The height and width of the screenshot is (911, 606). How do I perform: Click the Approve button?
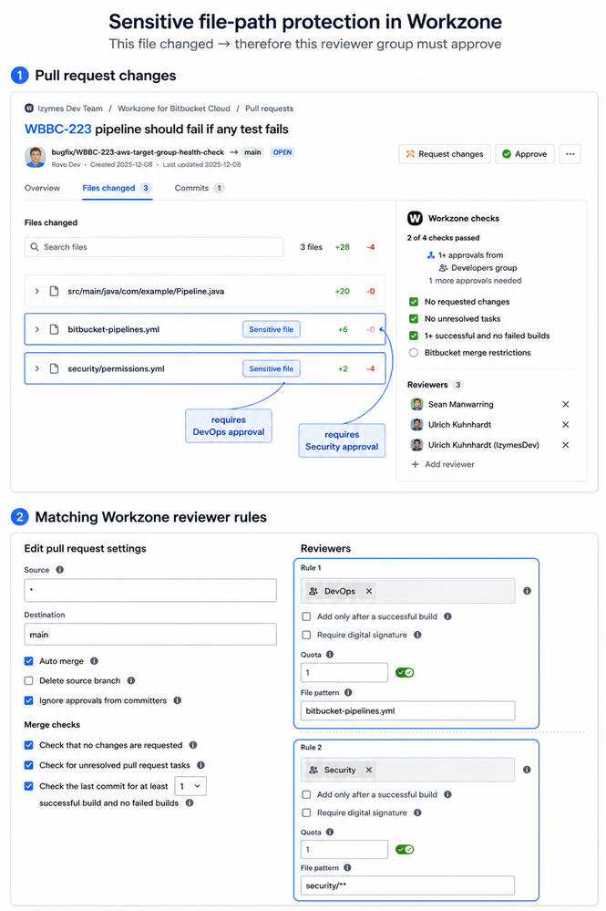pyautogui.click(x=525, y=154)
